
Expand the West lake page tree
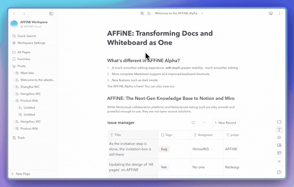click(x=13, y=73)
